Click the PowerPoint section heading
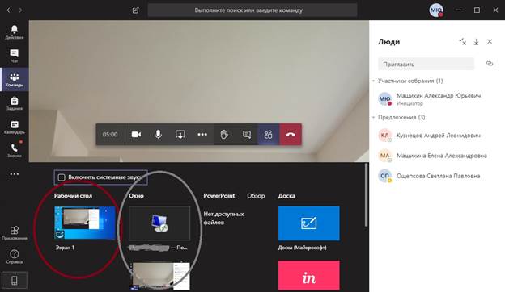Image resolution: width=505 pixels, height=292 pixels. point(219,196)
